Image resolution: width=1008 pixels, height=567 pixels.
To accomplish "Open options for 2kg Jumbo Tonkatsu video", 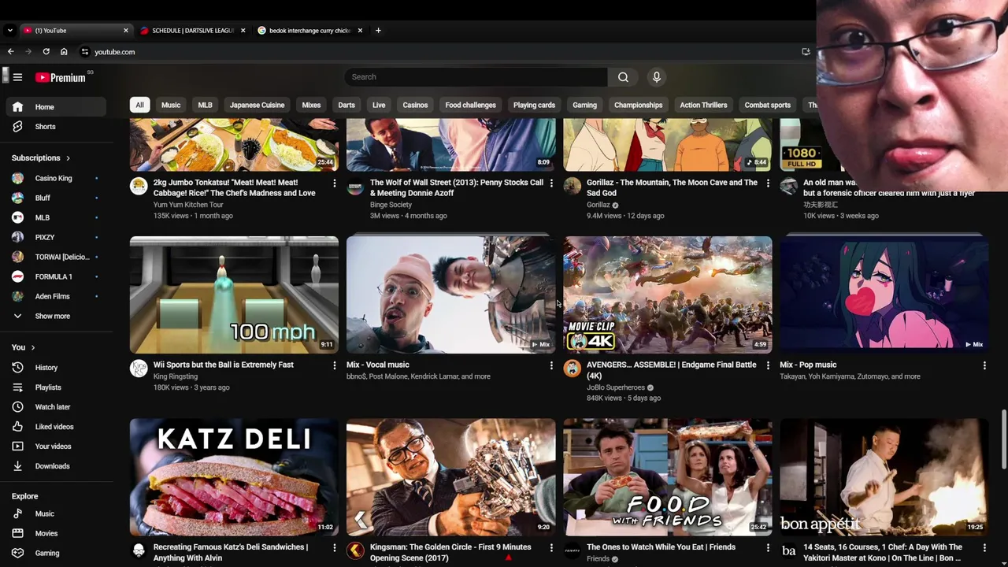I will (335, 183).
